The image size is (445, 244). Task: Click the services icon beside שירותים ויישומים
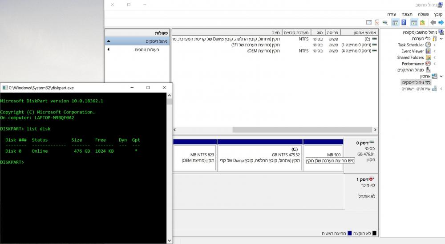[x=434, y=89]
